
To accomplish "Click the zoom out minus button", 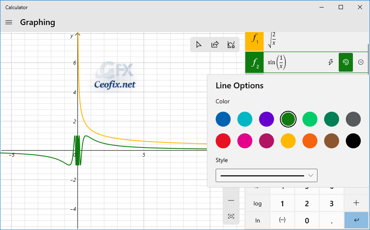I will 231,200.
